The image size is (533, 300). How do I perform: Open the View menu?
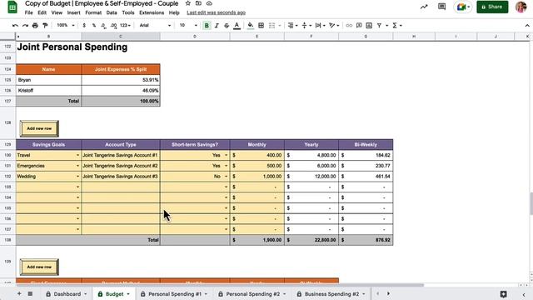[x=57, y=12]
